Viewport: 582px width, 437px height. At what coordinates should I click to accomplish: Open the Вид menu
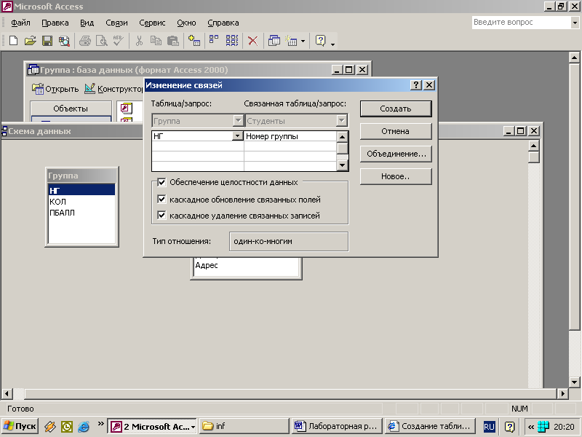(x=87, y=23)
